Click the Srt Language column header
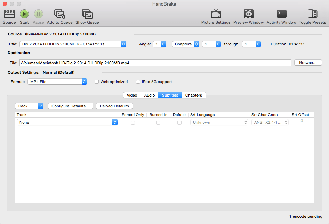The image size is (329, 224). click(219, 115)
